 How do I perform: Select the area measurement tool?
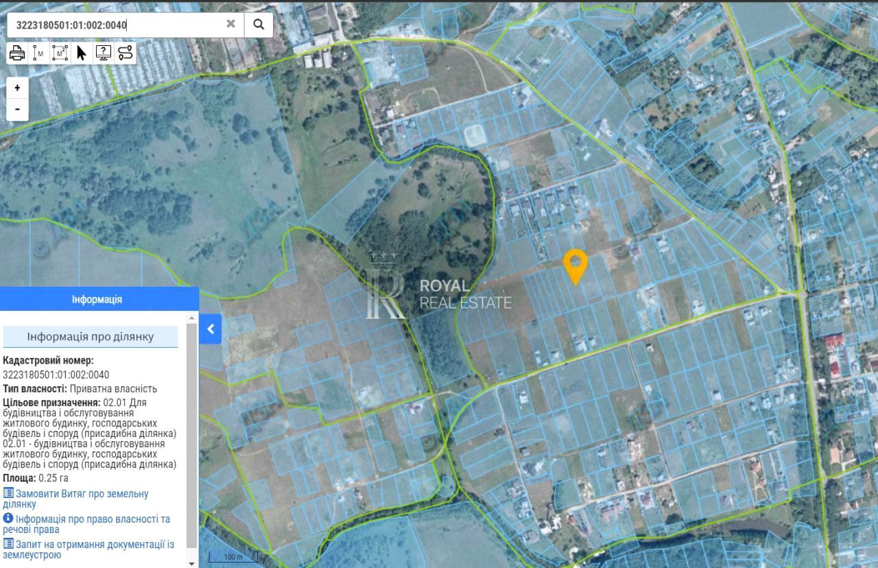click(60, 53)
